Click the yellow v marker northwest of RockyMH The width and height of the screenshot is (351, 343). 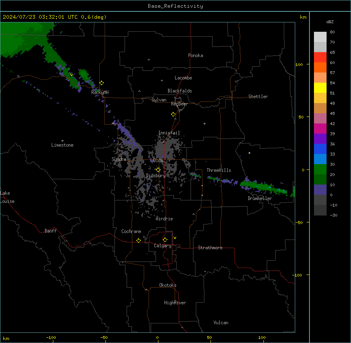(71, 75)
